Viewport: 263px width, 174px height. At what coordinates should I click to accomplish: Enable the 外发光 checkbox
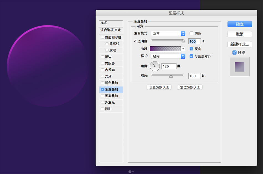102,103
